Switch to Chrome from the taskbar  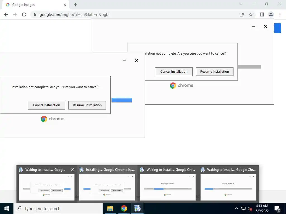click(124, 208)
